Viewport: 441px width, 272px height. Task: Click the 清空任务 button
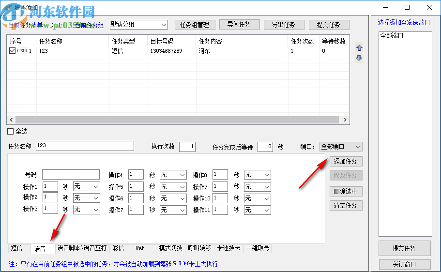pyautogui.click(x=345, y=205)
